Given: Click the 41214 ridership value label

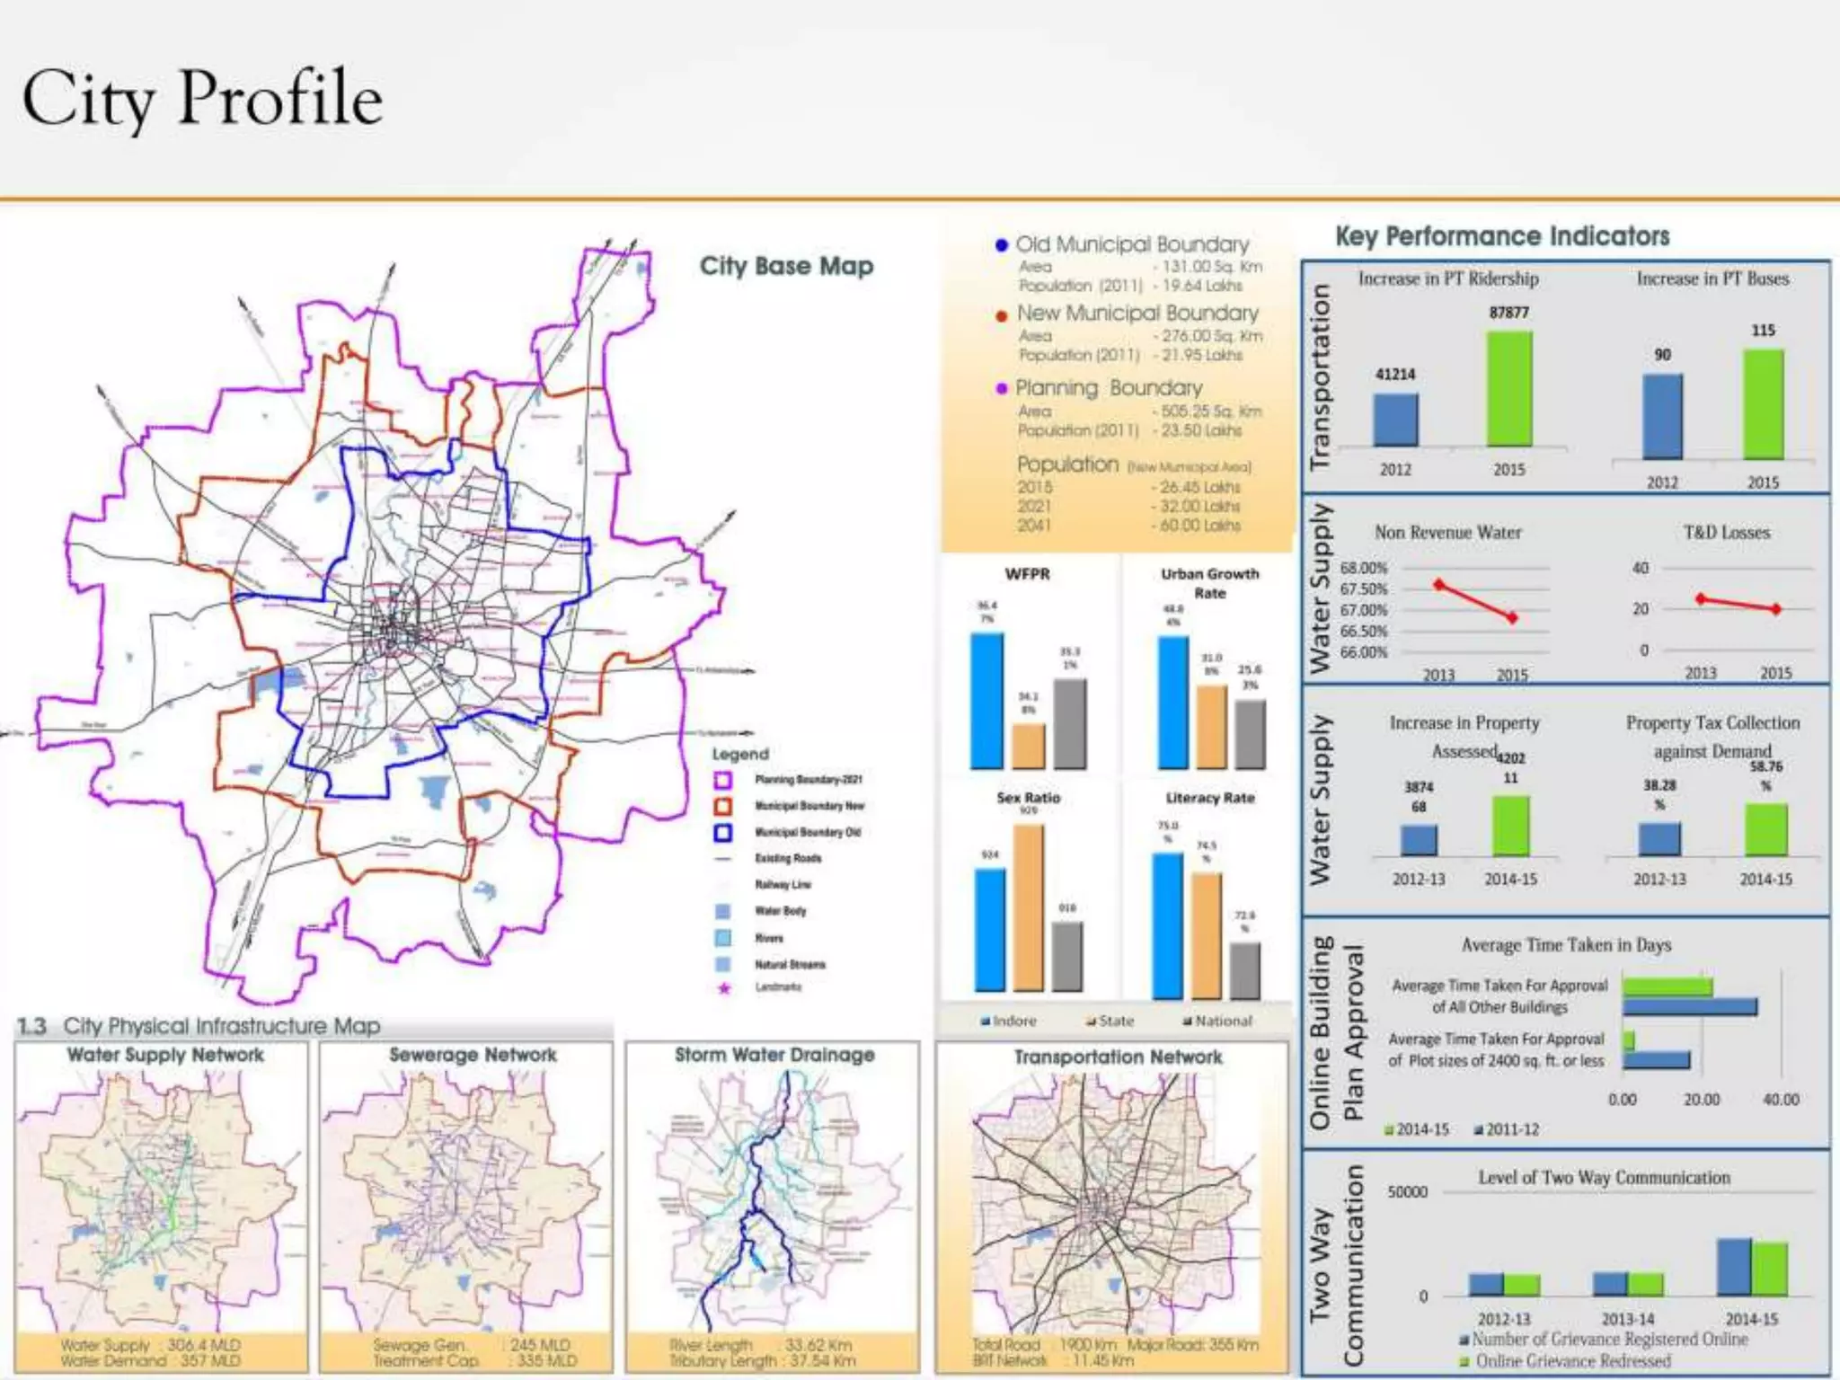Looking at the screenshot, I should click(1395, 374).
